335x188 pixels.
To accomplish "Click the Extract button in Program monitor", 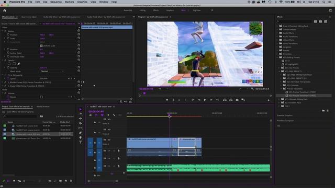I will tap(231, 100).
